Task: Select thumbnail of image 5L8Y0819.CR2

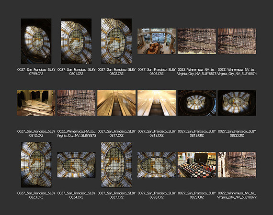Action: click(197, 103)
